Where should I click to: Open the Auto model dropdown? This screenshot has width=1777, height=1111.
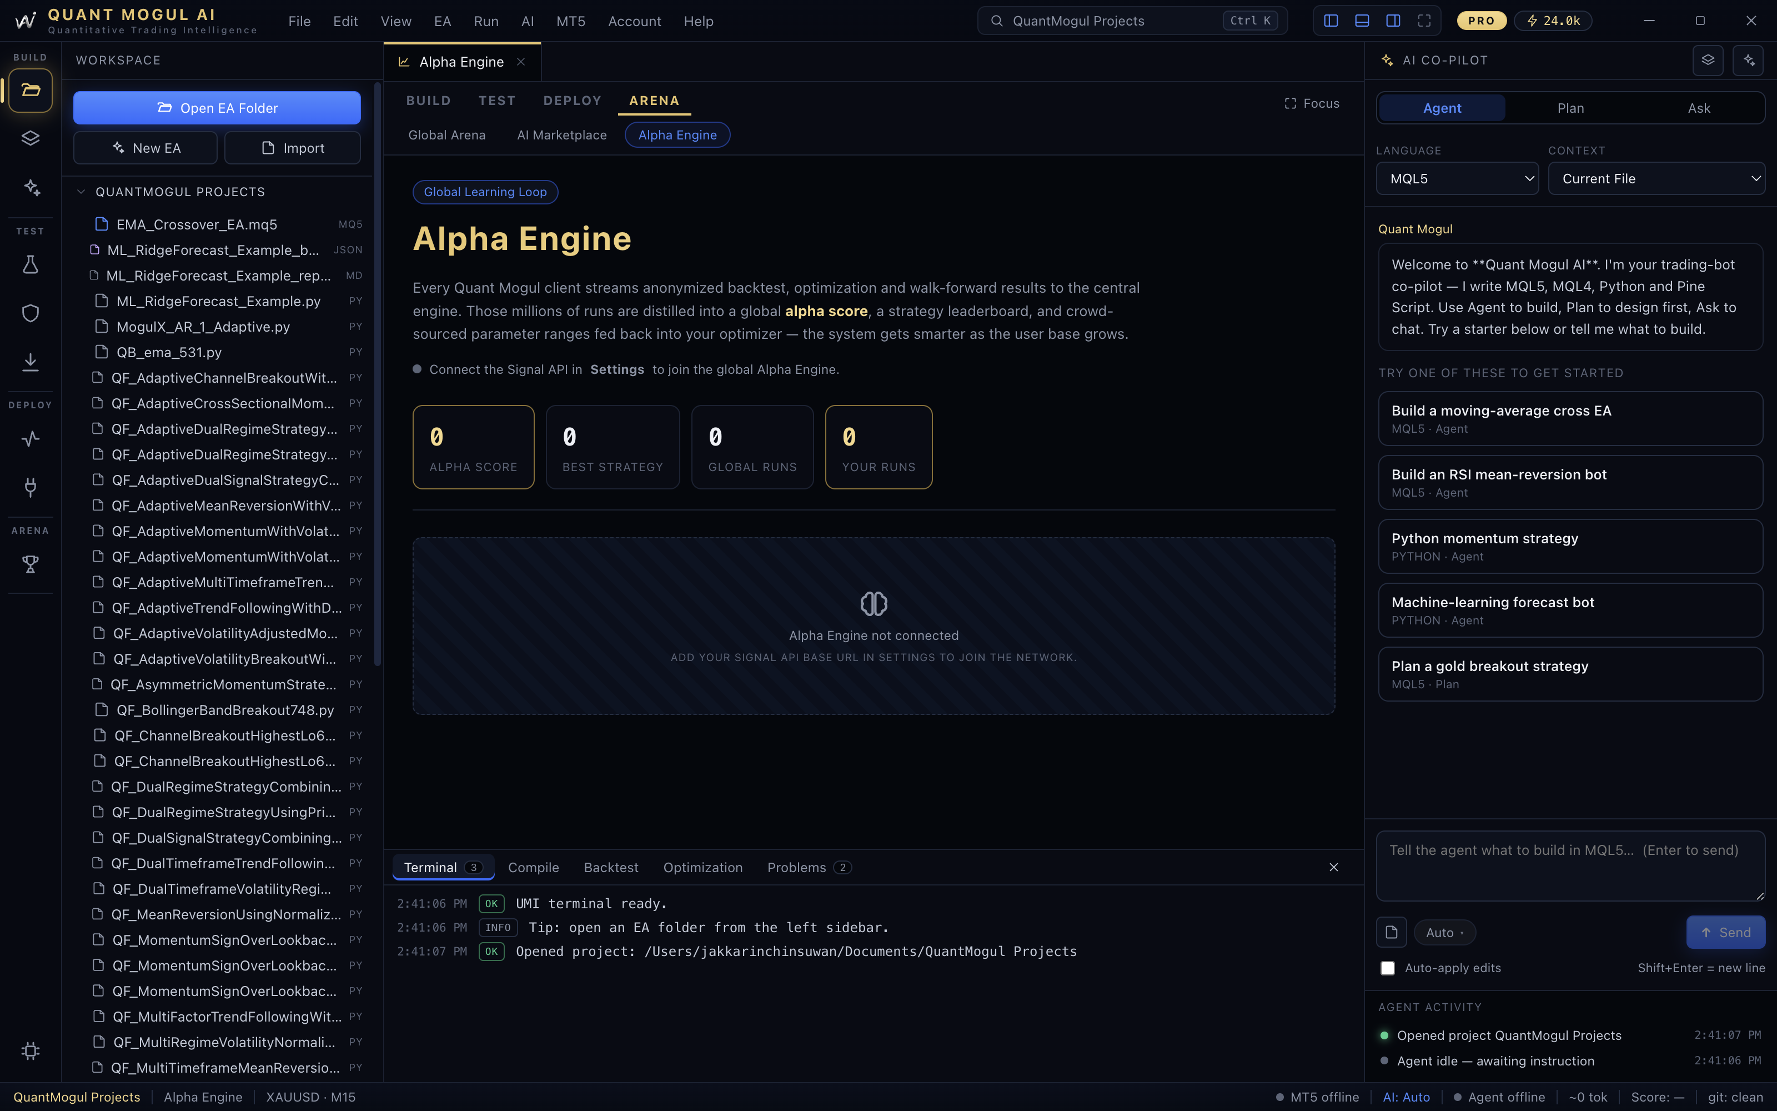point(1444,933)
